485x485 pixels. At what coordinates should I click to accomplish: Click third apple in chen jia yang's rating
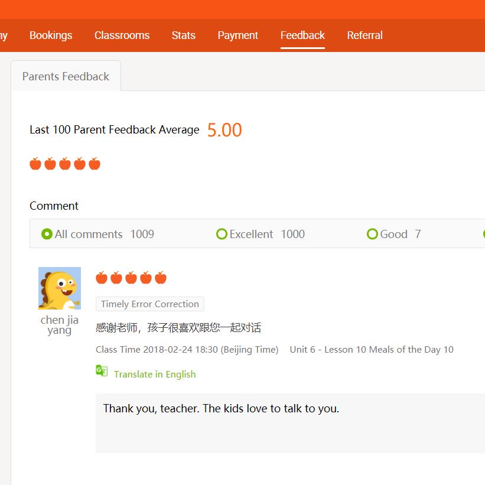pos(131,278)
